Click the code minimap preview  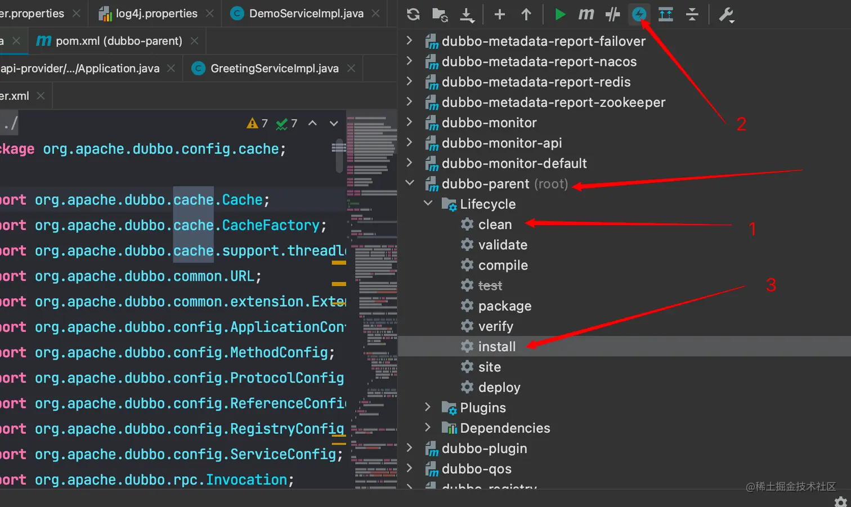[x=372, y=298]
